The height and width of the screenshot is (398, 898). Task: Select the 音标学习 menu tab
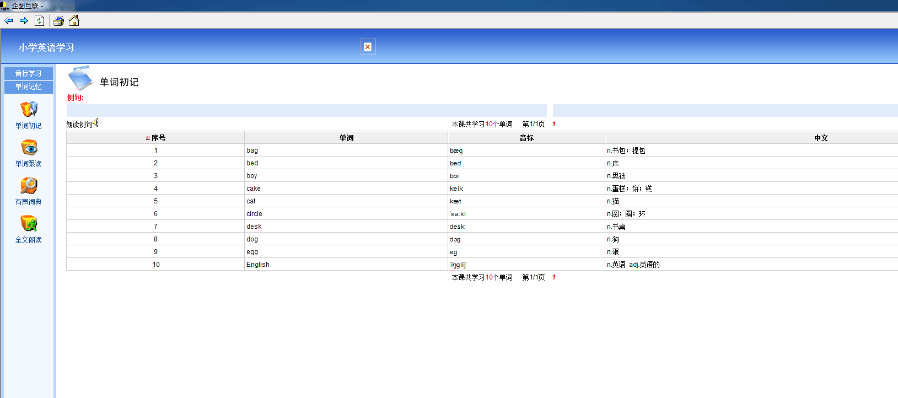point(29,73)
